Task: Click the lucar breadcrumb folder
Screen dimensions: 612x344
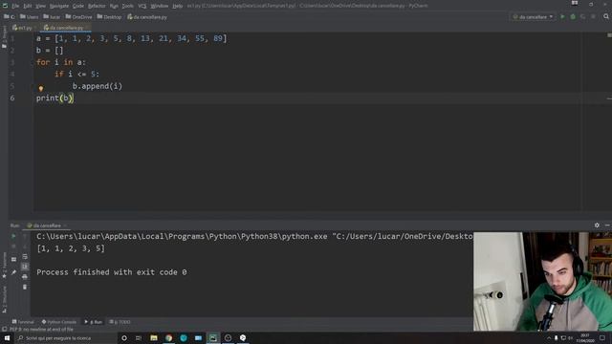Action: click(52, 17)
